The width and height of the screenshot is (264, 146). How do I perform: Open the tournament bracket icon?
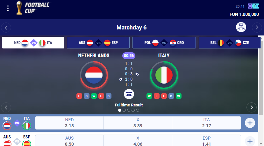[x=241, y=27]
